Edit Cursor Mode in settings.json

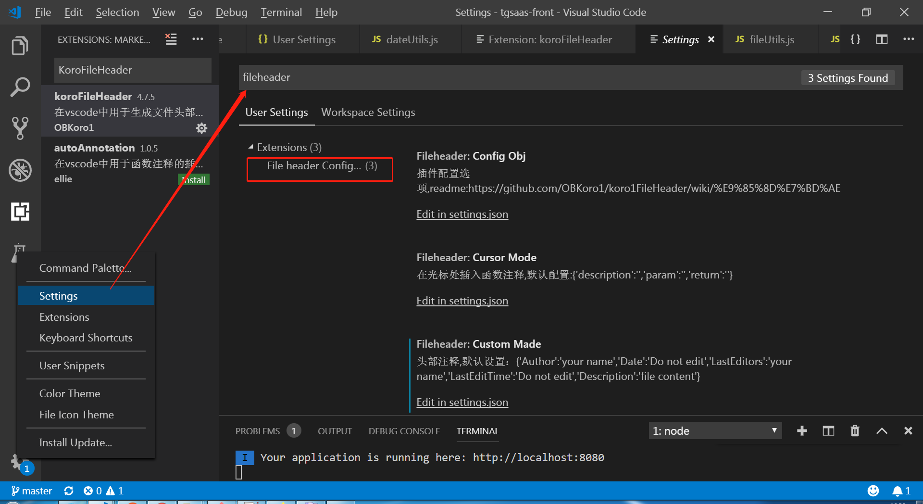coord(462,301)
